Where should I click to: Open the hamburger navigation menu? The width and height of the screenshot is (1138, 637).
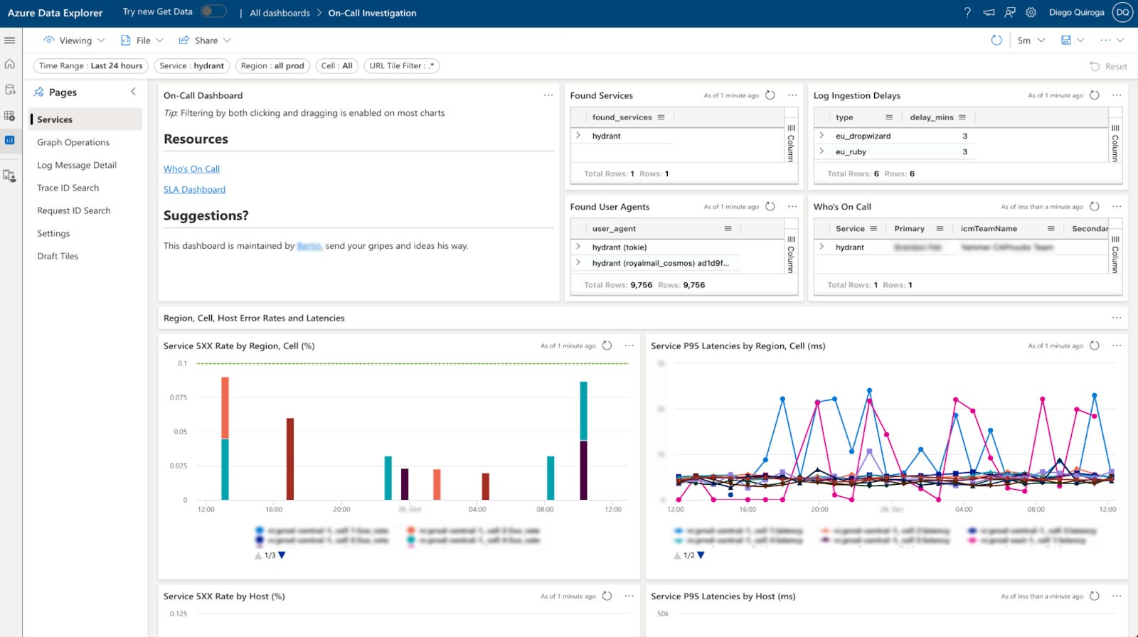(x=10, y=41)
